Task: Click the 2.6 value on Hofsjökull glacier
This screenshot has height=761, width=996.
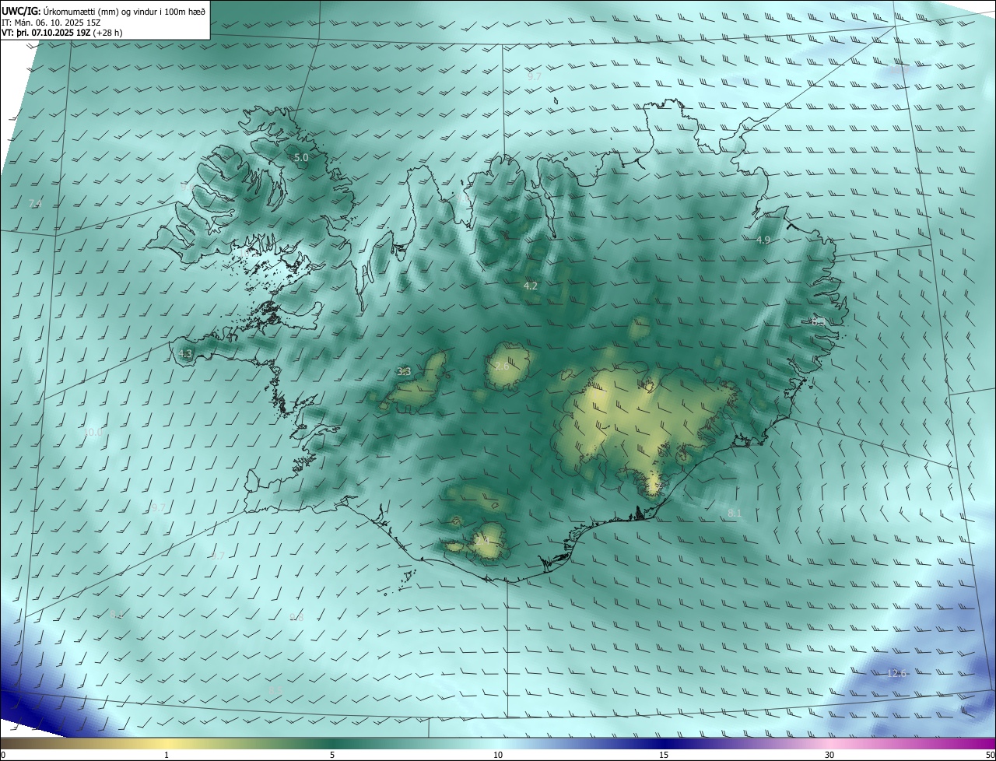Action: pyautogui.click(x=502, y=366)
